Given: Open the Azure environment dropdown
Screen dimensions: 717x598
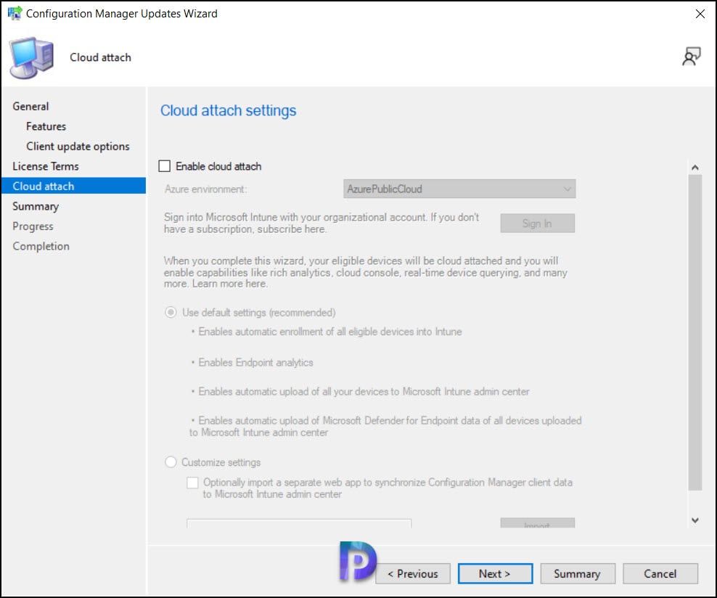Looking at the screenshot, I should point(459,189).
